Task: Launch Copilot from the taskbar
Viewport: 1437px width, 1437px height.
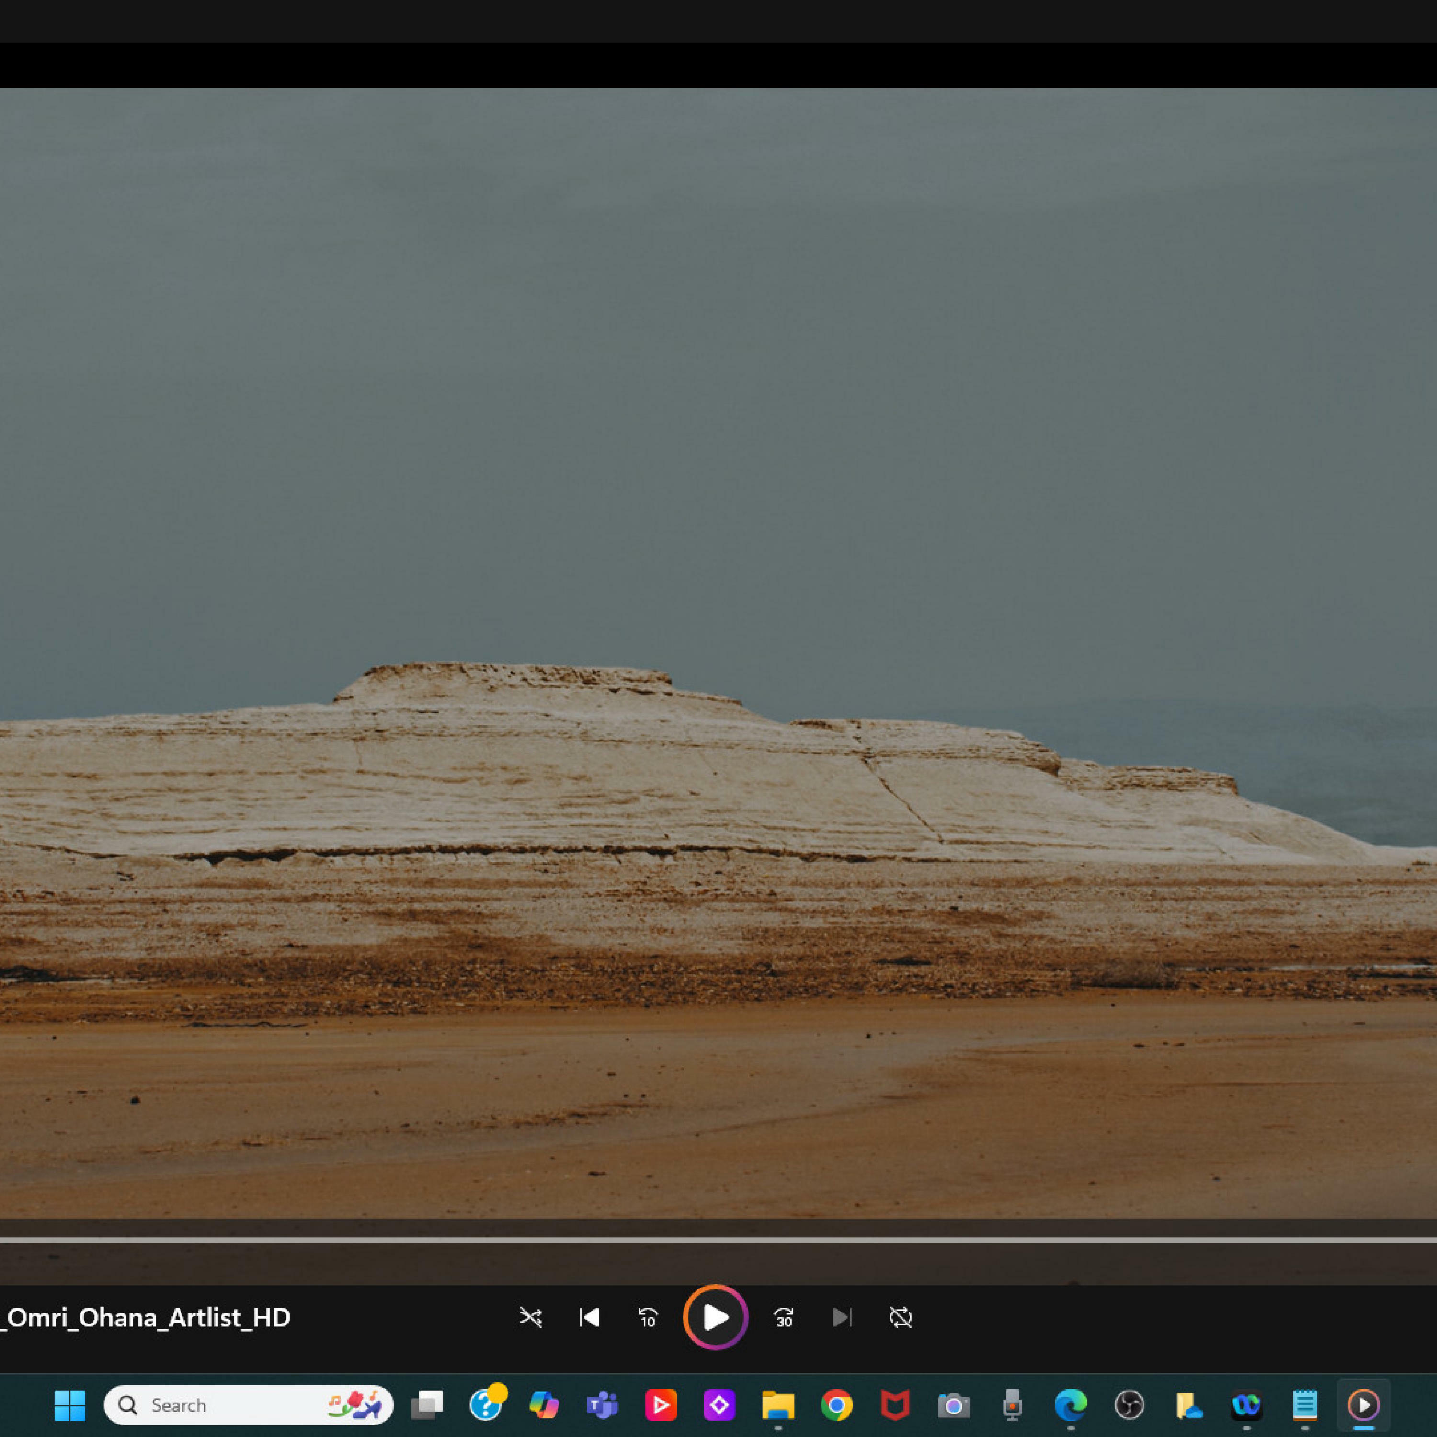Action: (544, 1405)
